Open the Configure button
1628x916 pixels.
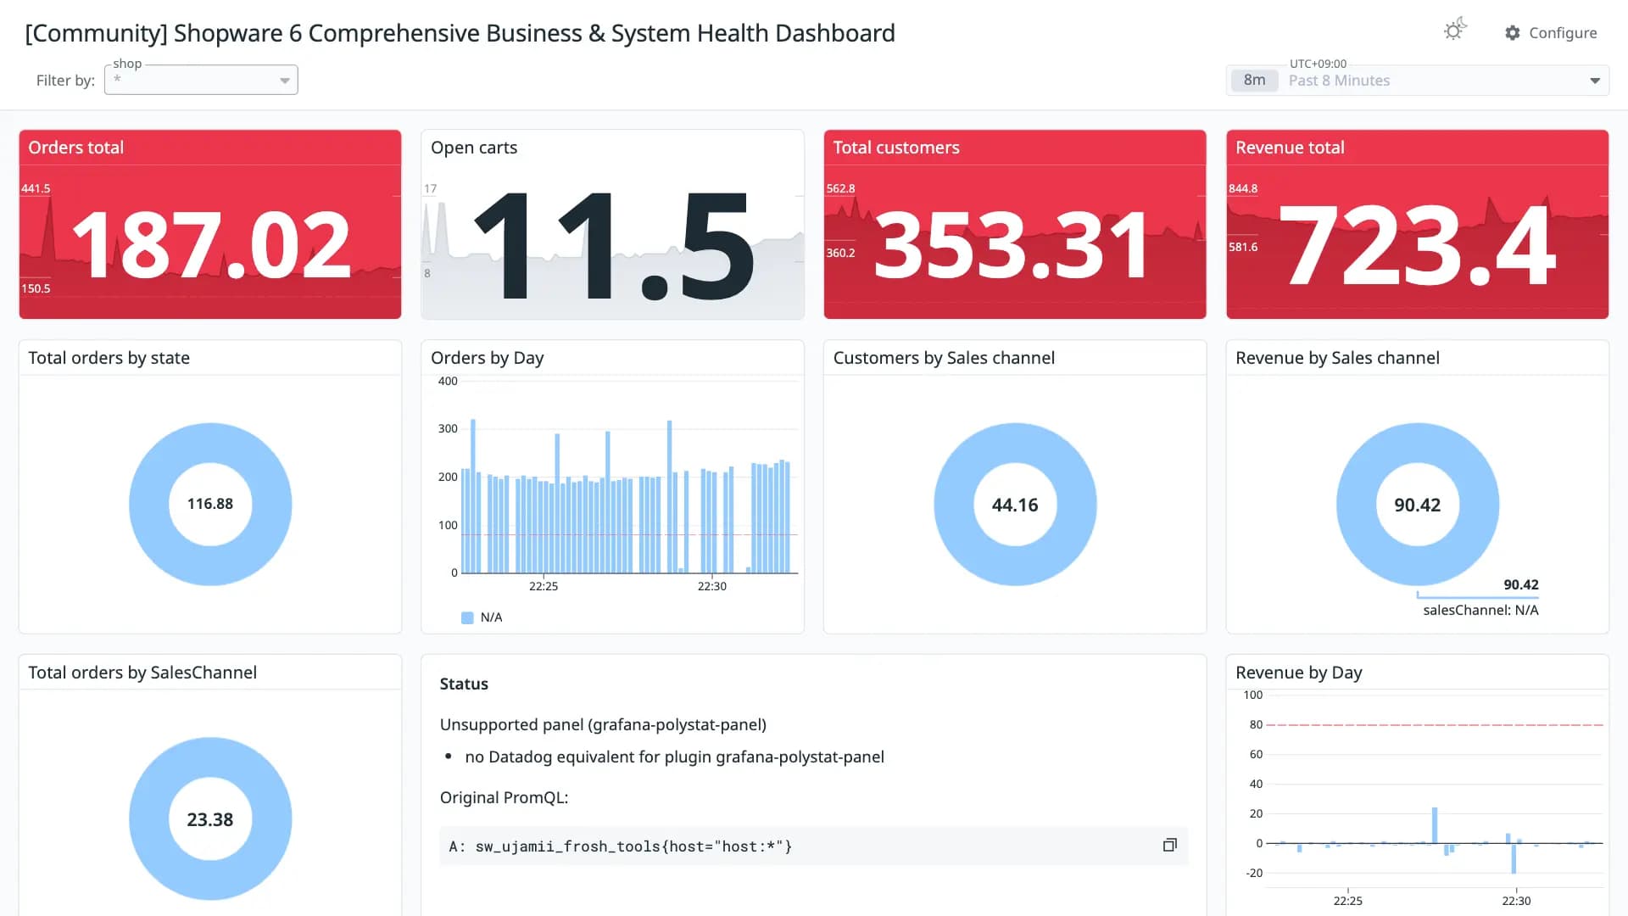coord(1551,32)
